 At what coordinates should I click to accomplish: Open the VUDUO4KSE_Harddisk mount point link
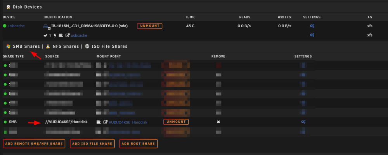[x=128, y=122]
